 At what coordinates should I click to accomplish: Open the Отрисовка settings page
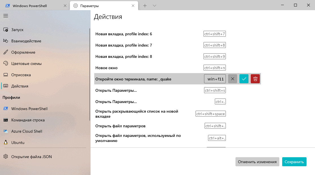[45, 75]
